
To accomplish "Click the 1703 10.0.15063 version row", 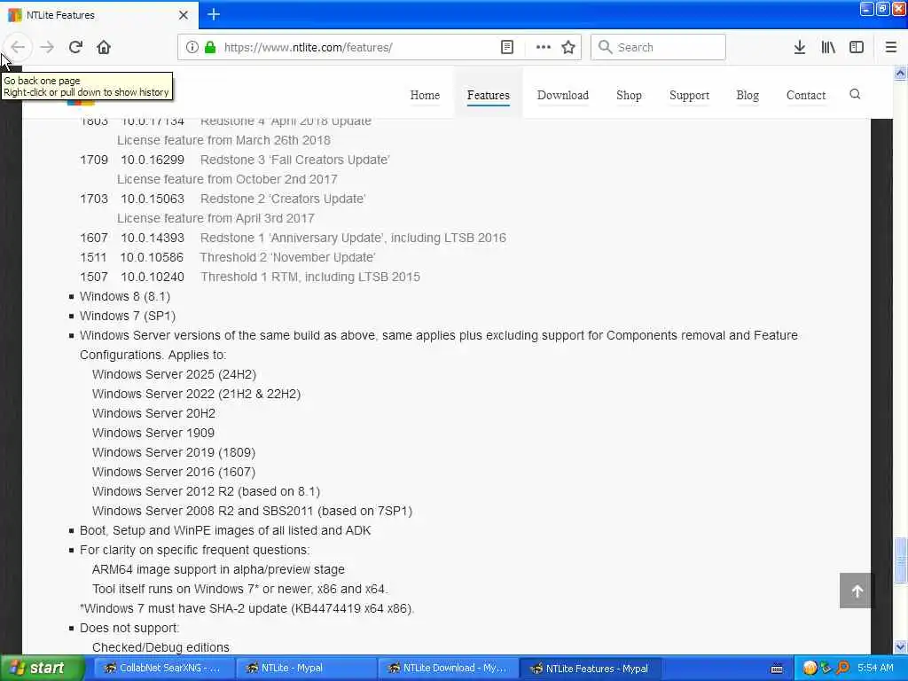I will pos(223,199).
